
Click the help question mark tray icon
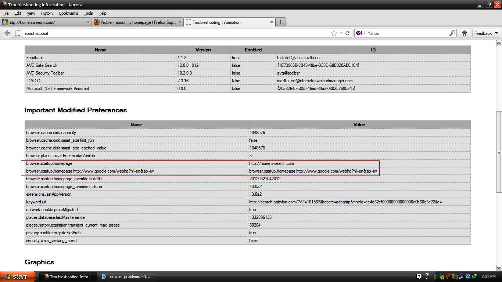419,276
